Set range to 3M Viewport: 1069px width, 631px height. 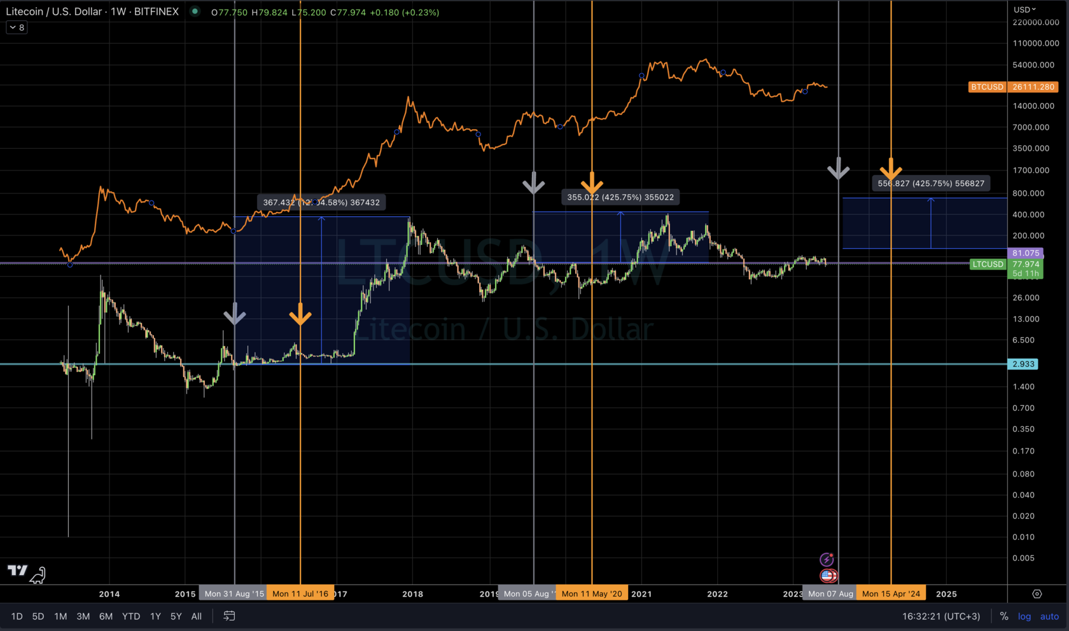(x=83, y=616)
